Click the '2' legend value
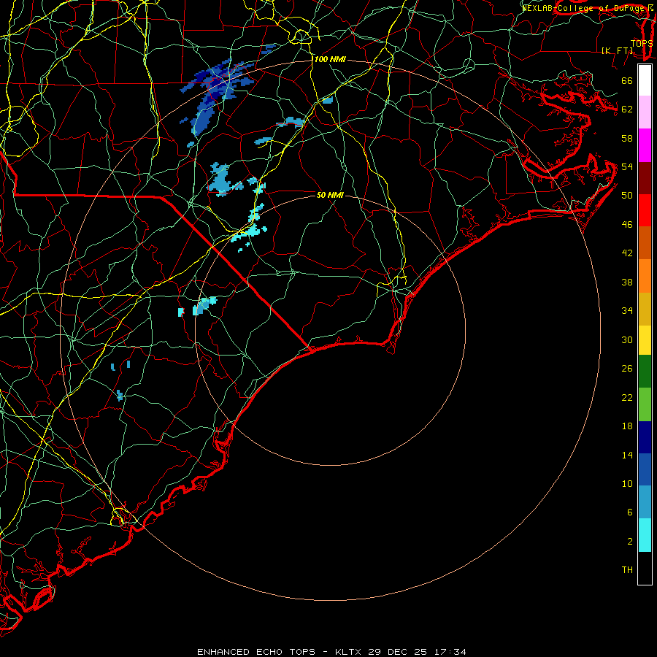 pyautogui.click(x=629, y=541)
